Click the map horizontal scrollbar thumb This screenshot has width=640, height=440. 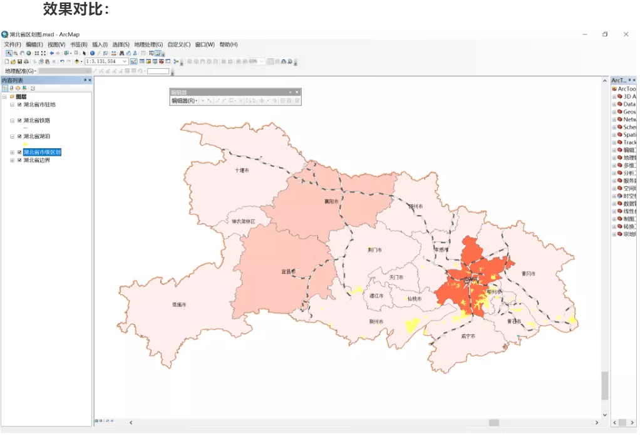[x=494, y=422]
